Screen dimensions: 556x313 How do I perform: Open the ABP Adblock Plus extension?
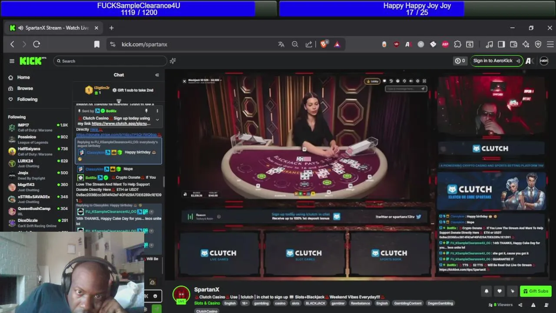[x=445, y=44]
